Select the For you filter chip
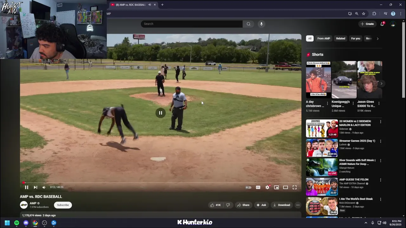Screen dimensions: 406x228 click(x=356, y=39)
